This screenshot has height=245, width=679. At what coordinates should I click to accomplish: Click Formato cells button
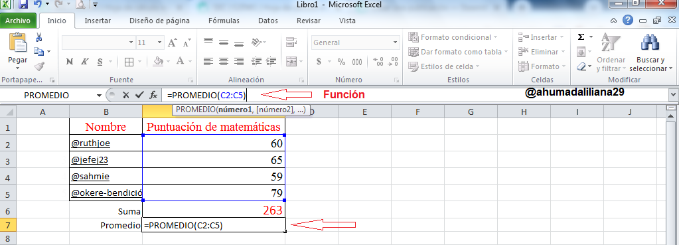pyautogui.click(x=542, y=66)
